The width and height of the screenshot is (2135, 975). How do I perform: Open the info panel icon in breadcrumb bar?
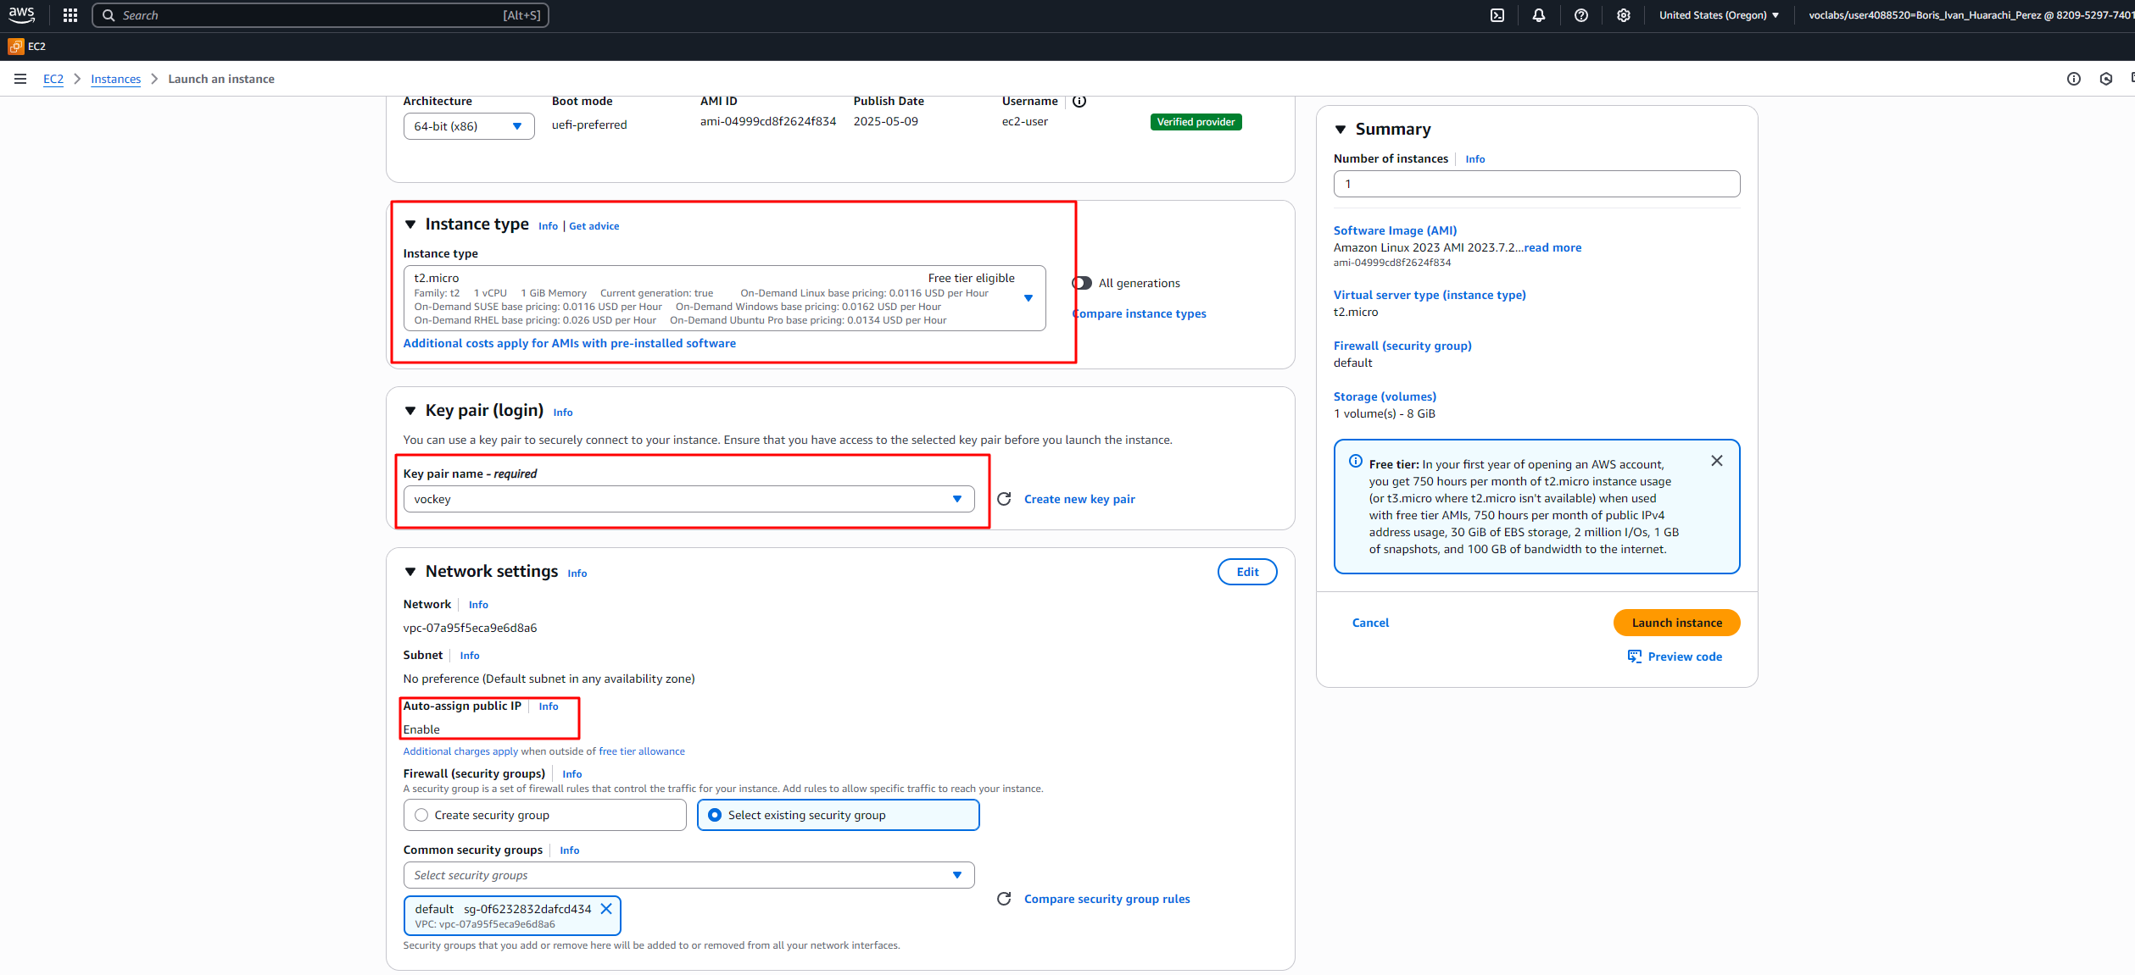pos(2074,79)
